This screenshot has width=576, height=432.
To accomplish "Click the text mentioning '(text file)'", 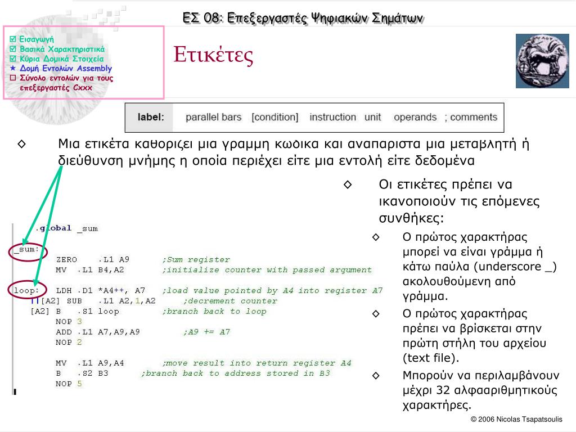I will click(x=474, y=336).
